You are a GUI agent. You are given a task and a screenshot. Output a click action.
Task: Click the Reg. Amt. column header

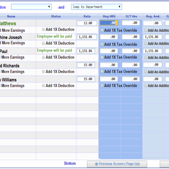[153, 16]
